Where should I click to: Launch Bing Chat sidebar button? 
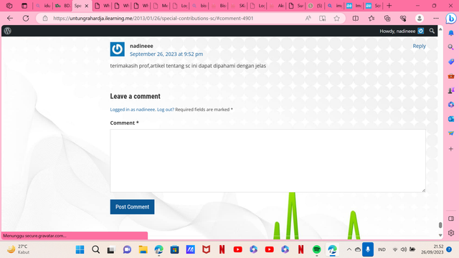coord(451,19)
